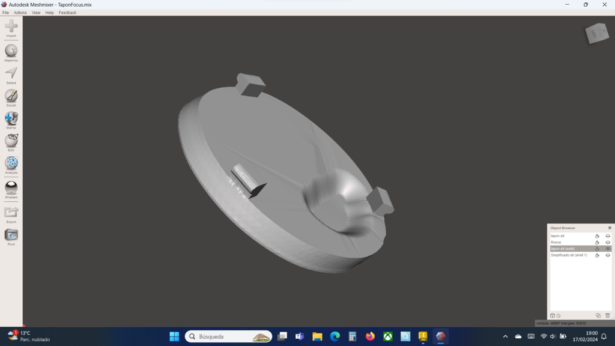Delete the selected object with trash icon

608,315
